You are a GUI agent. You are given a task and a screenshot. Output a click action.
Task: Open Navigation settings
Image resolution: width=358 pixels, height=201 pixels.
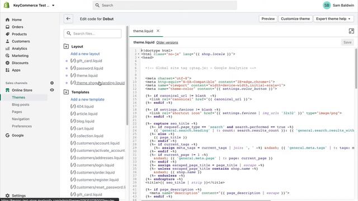[x=21, y=119]
